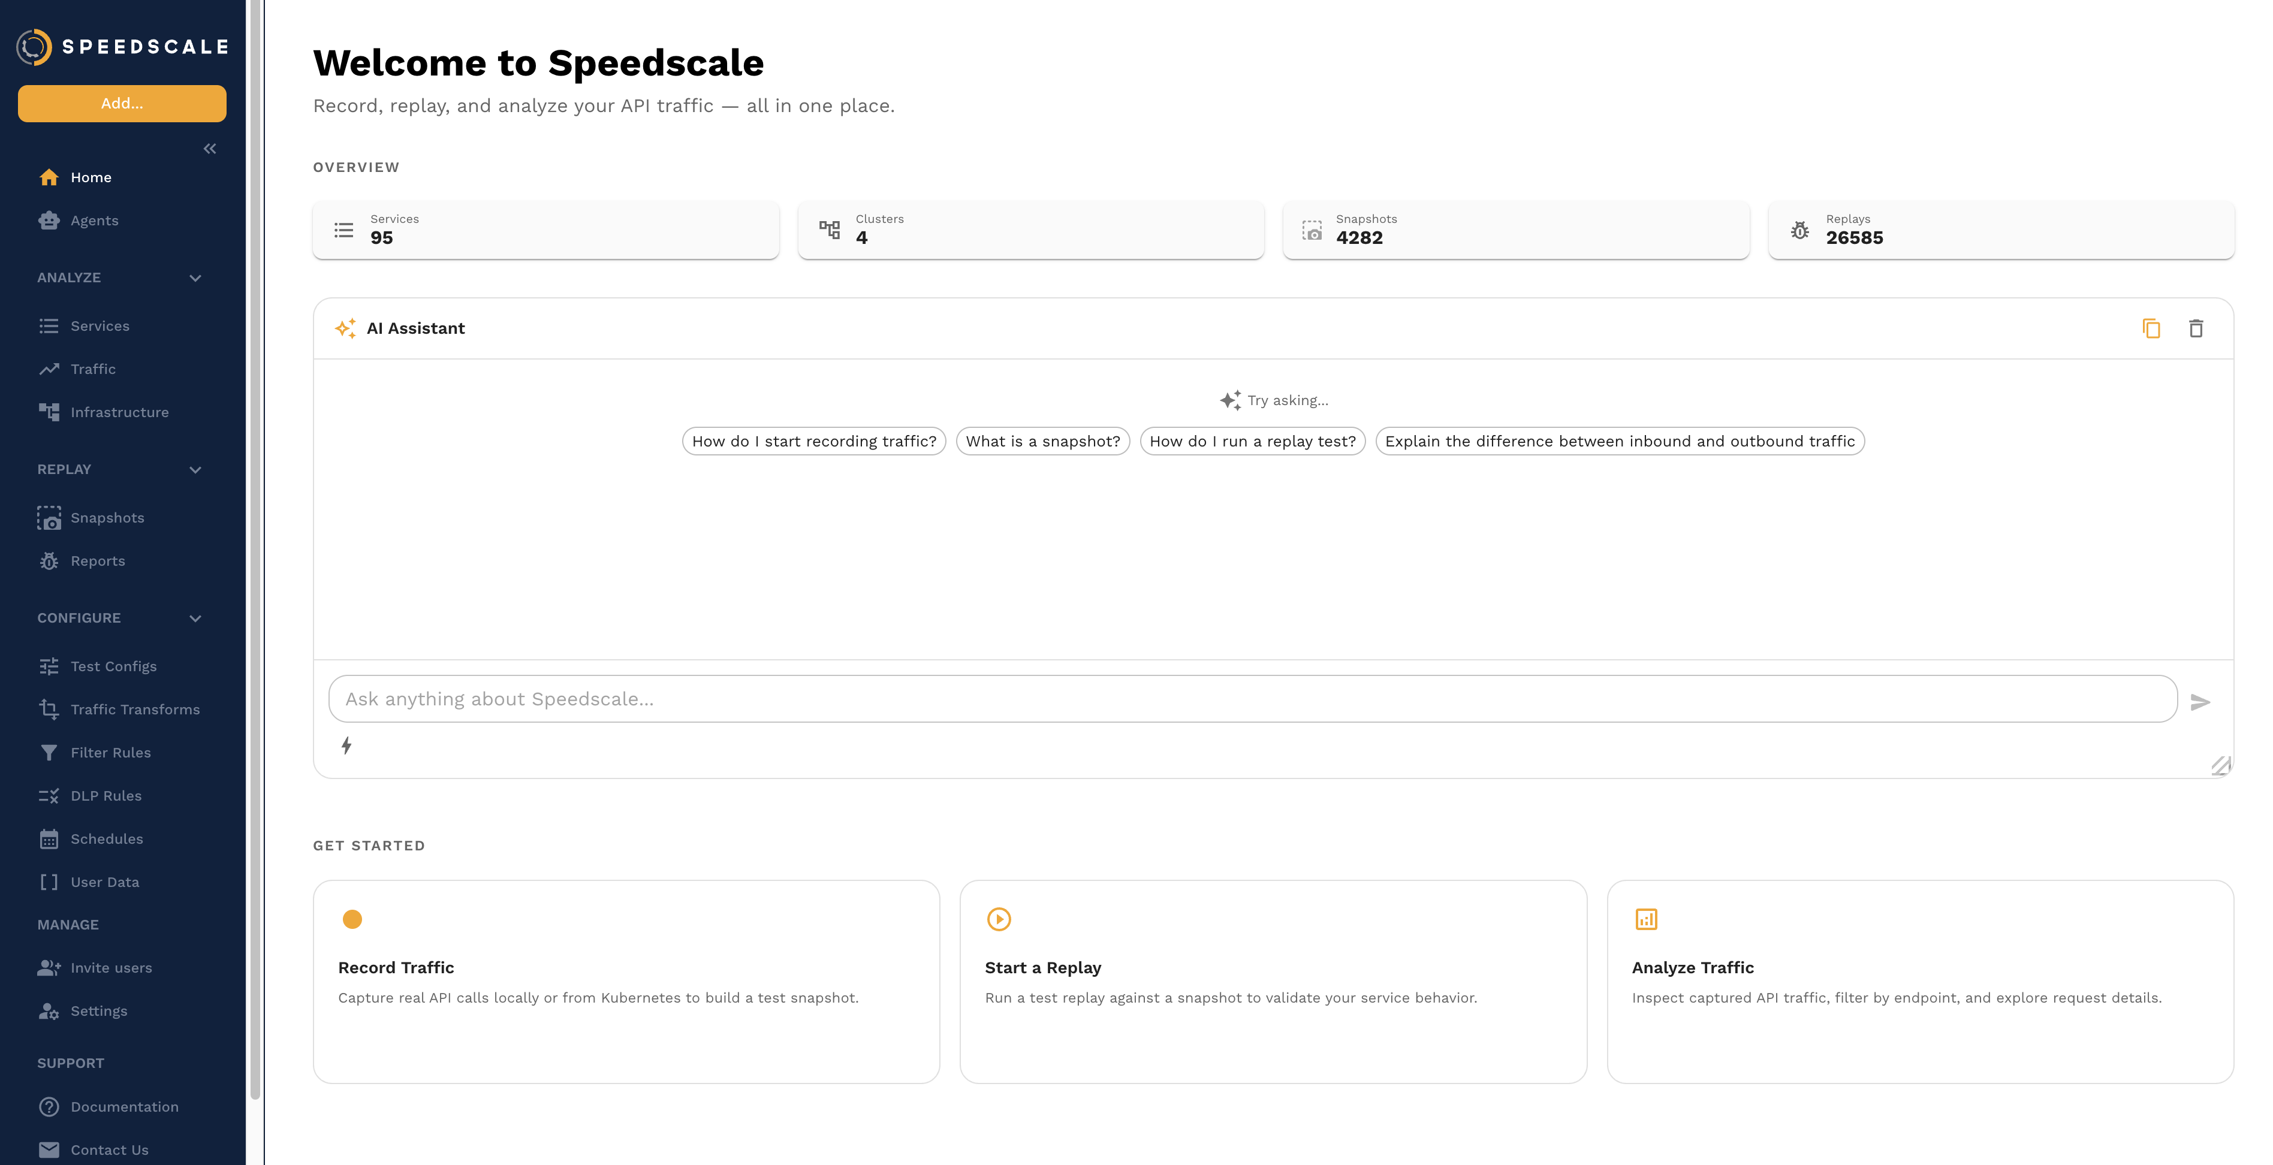This screenshot has height=1165, width=2273.
Task: Select the DLP Rules icon
Action: point(49,795)
